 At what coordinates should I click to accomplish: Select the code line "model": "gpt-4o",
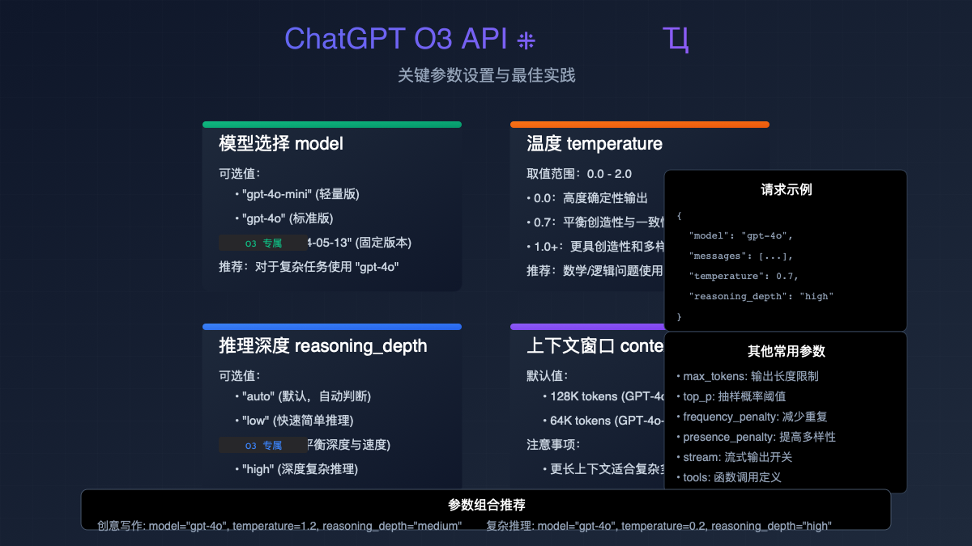[x=740, y=235]
